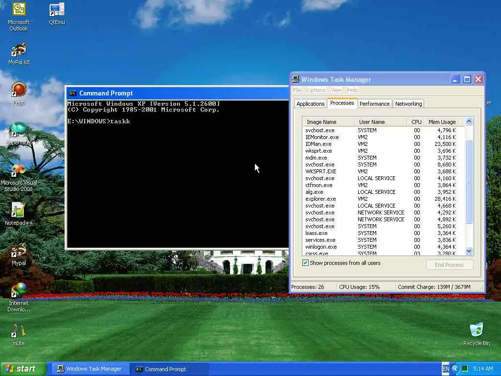This screenshot has width=501, height=376.
Task: Click process list scroll up arrow
Action: click(469, 121)
